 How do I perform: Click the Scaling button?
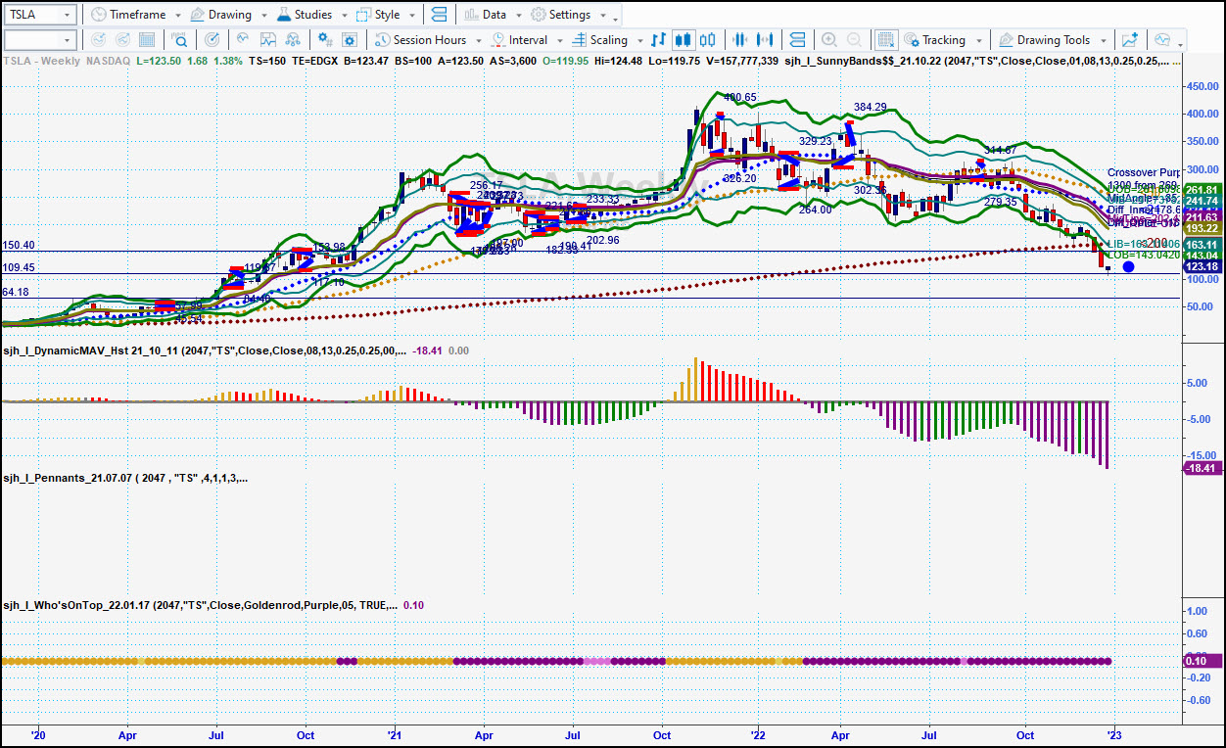point(599,40)
